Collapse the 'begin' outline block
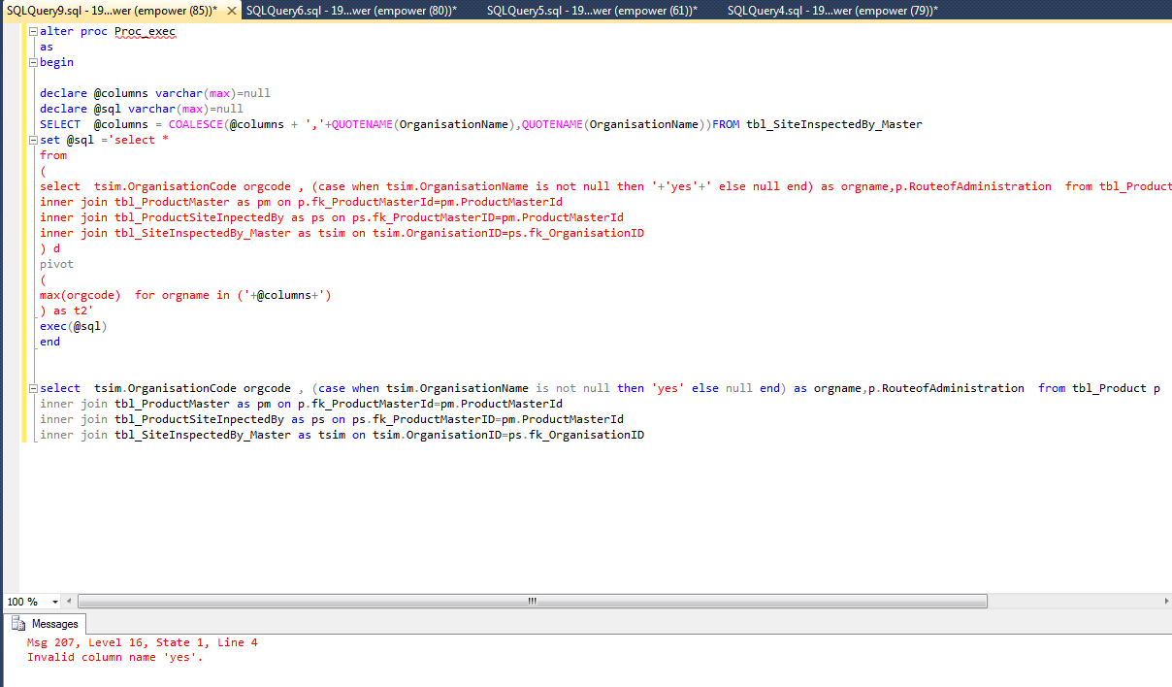1172x687 pixels. coord(34,62)
